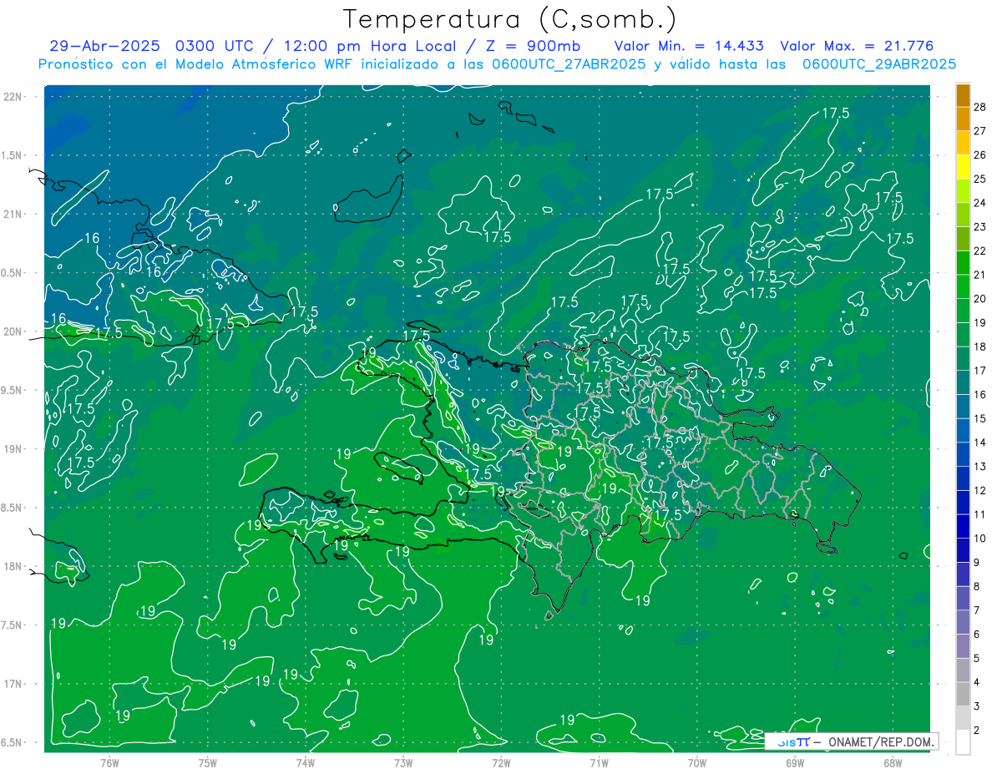Click the bright yellow swatch in the color bar

pyautogui.click(x=963, y=166)
